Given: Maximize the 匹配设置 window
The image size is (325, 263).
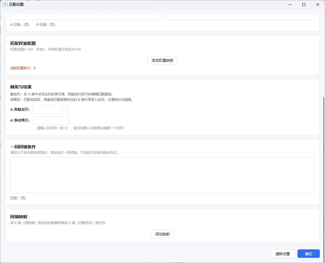Looking at the screenshot, I should [304, 5].
